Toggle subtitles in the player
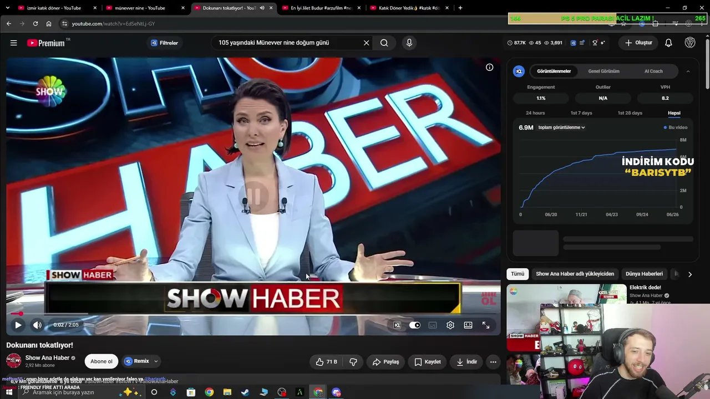The width and height of the screenshot is (710, 399). pos(433,325)
